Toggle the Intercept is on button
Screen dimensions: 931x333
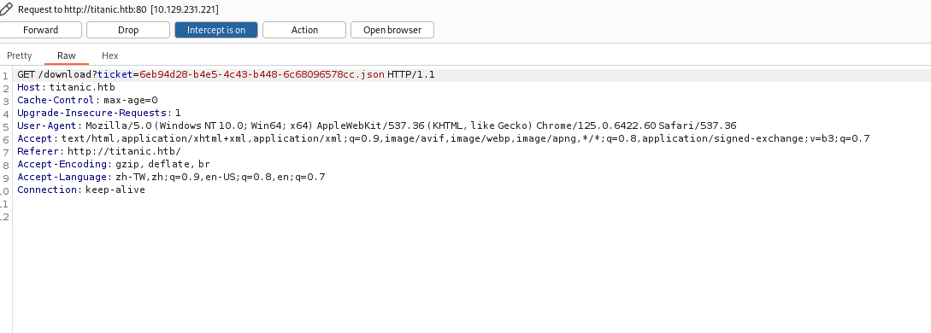(216, 30)
